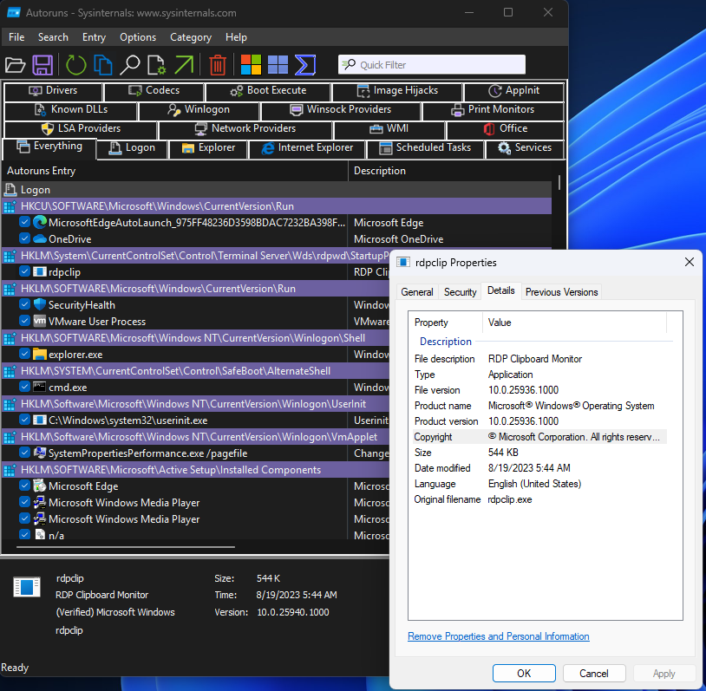Open the File menu
The width and height of the screenshot is (706, 691).
tap(16, 37)
